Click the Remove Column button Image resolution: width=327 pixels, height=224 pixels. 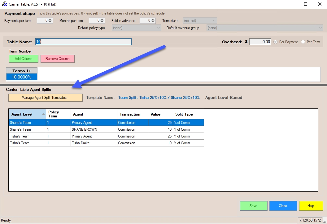tap(58, 59)
